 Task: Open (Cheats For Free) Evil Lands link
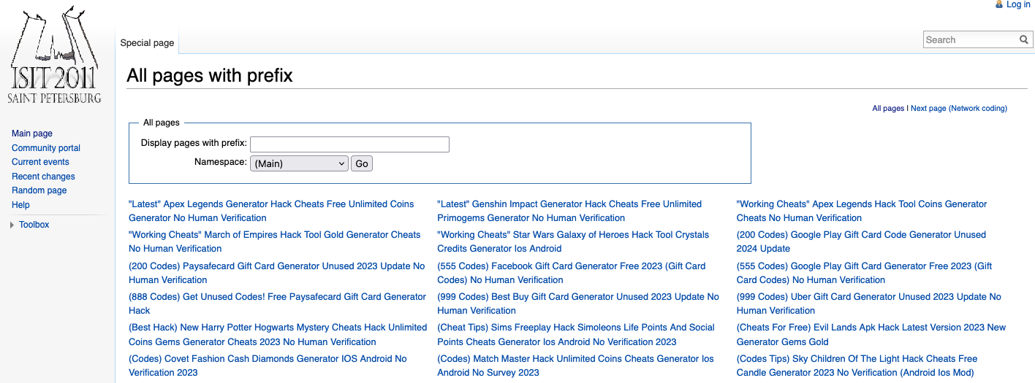point(871,335)
